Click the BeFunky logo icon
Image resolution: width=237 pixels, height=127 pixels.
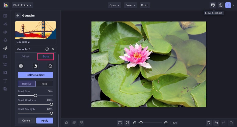coord(6,5)
